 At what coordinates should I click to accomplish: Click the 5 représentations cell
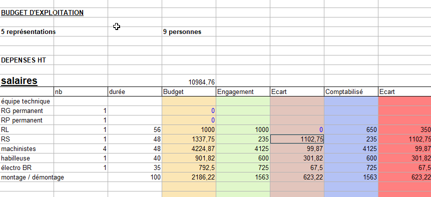pyautogui.click(x=27, y=31)
